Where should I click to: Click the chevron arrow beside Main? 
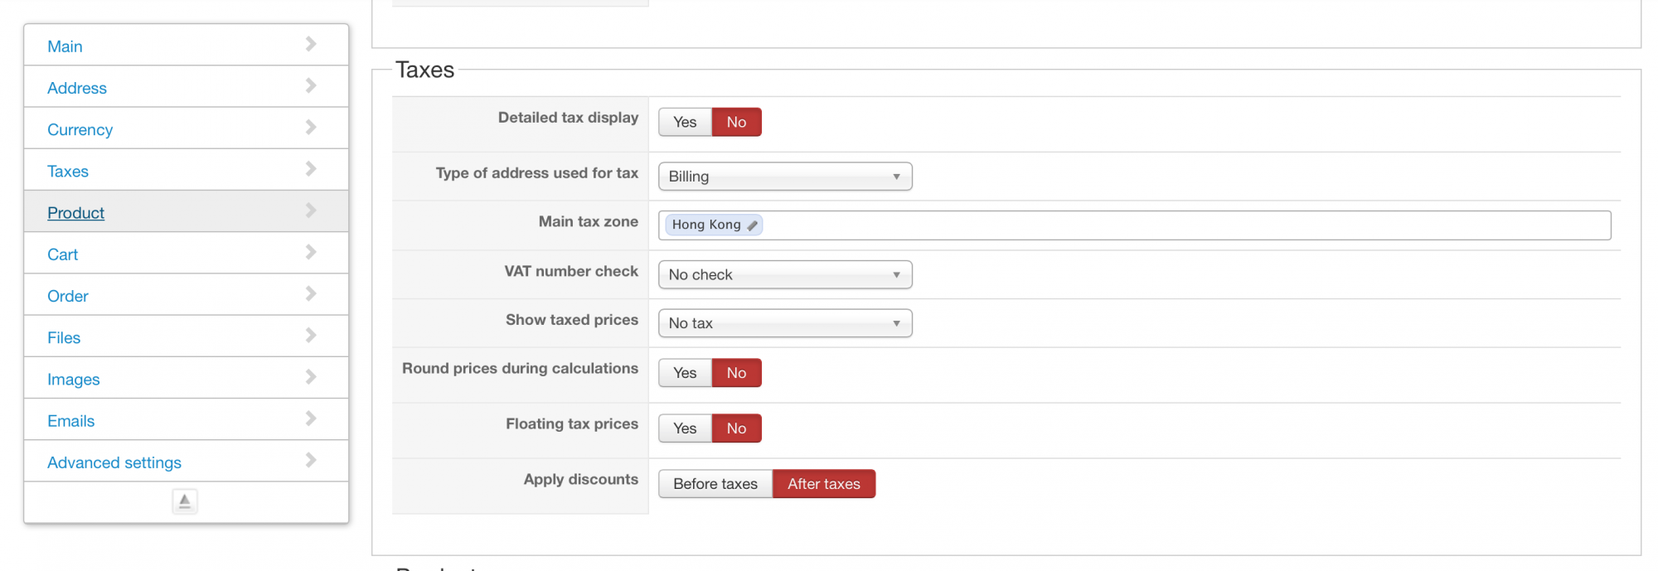click(311, 44)
